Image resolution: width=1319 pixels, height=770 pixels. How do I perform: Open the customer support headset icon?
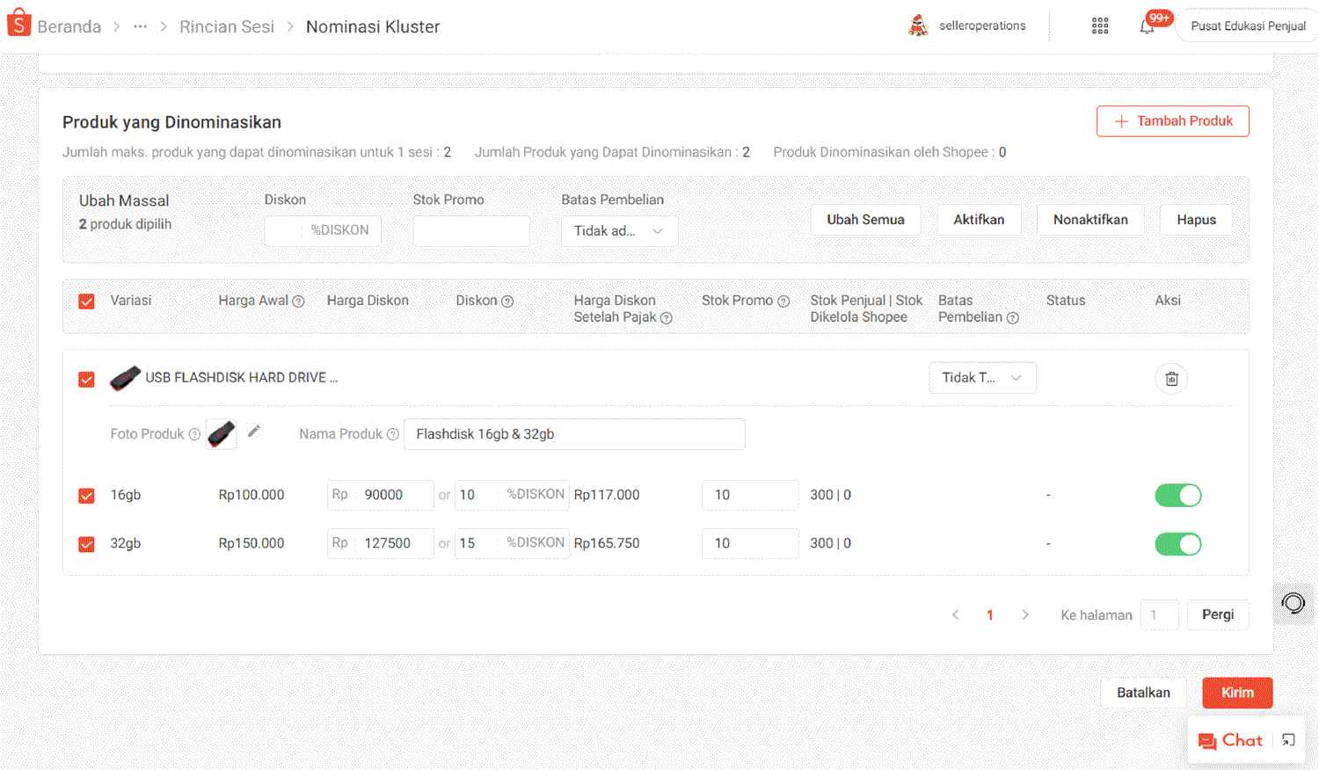[1293, 603]
